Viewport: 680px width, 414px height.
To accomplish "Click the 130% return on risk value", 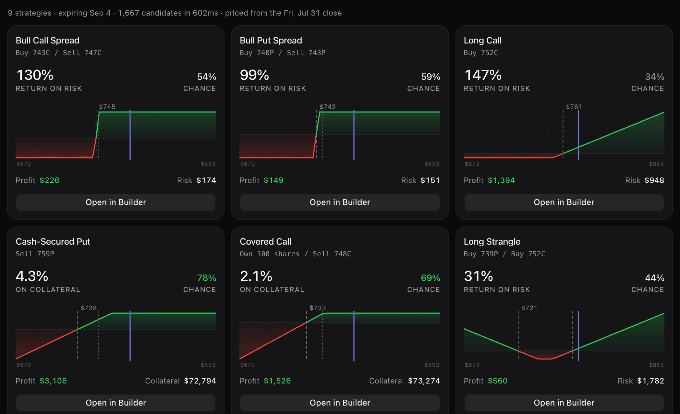I will (x=35, y=75).
